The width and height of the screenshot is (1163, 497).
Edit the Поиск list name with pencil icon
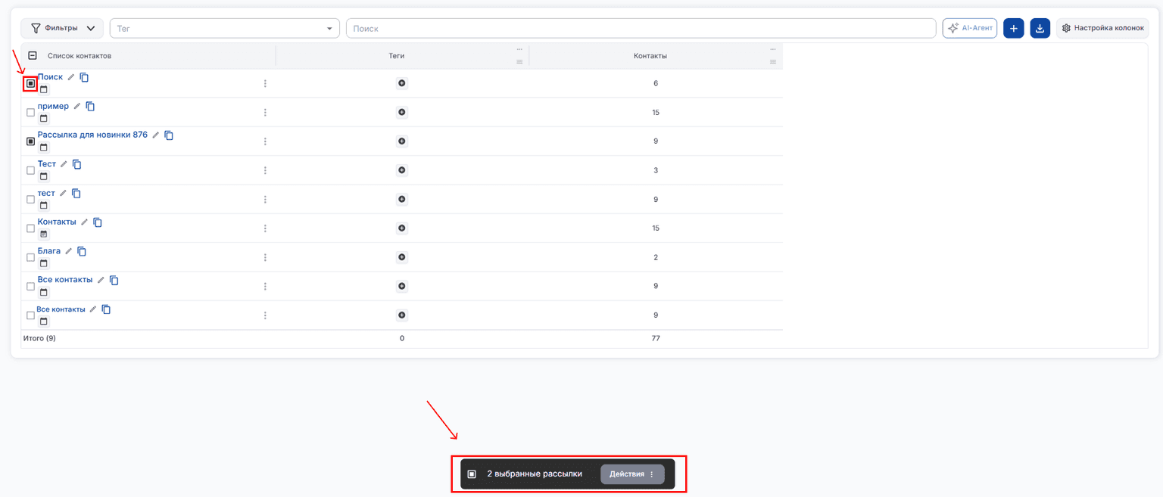(71, 77)
